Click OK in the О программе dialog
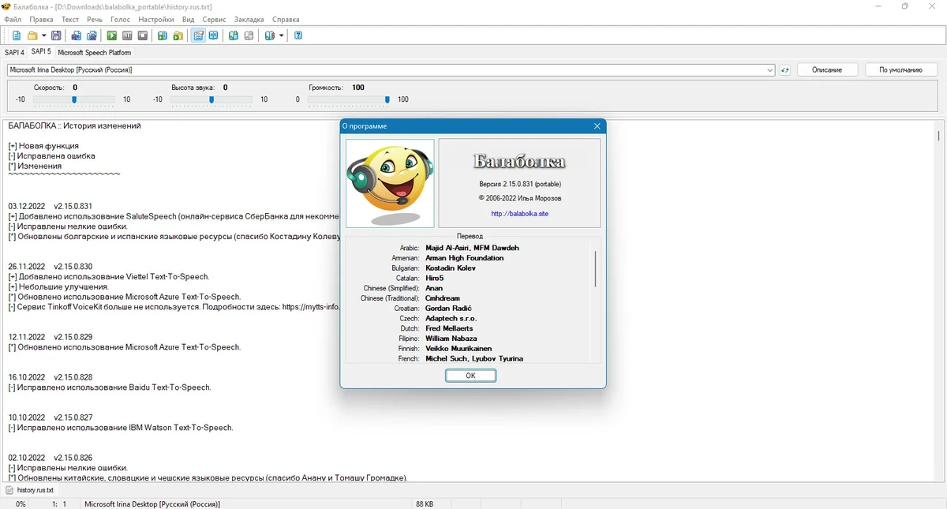The height and width of the screenshot is (509, 947). tap(470, 376)
